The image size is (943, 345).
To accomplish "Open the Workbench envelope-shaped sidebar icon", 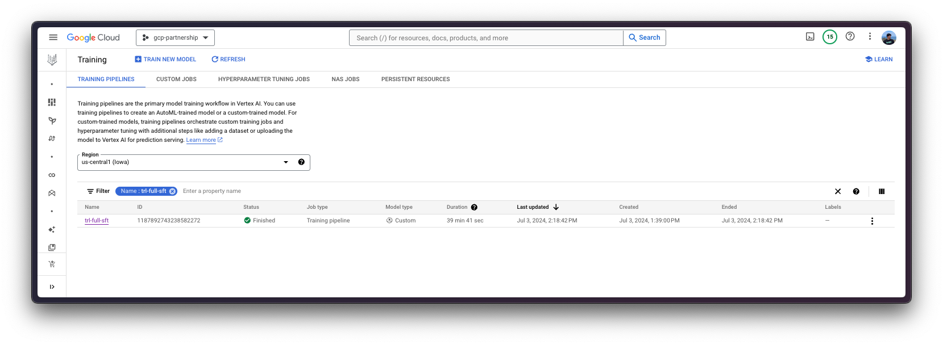I will pyautogui.click(x=52, y=193).
